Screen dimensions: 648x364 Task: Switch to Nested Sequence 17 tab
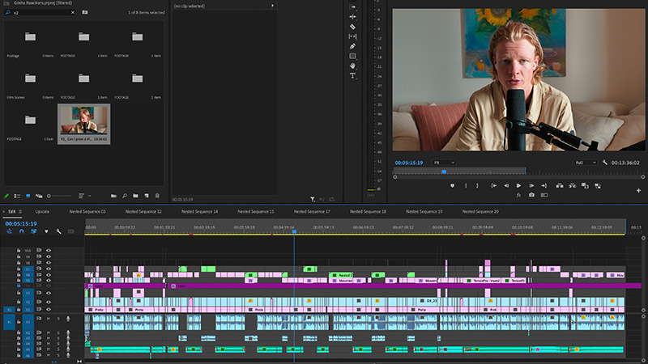pos(312,212)
